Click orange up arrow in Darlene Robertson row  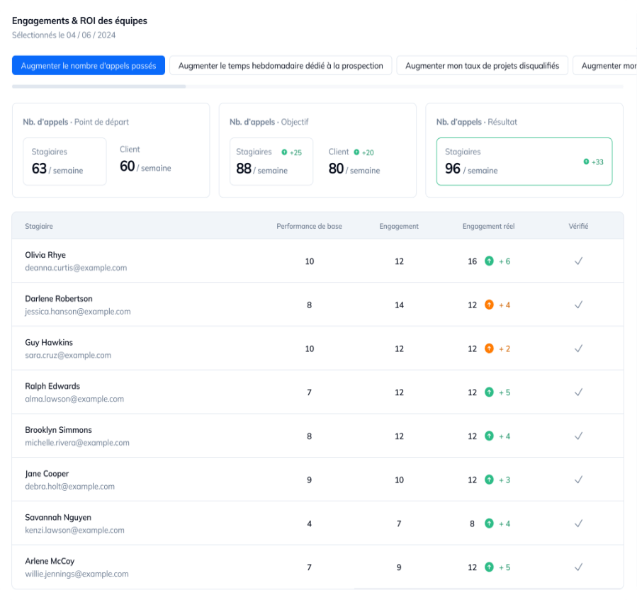(x=489, y=305)
